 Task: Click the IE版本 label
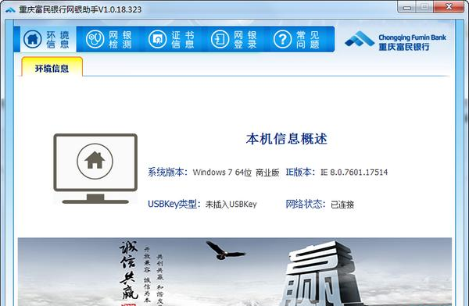pos(300,172)
